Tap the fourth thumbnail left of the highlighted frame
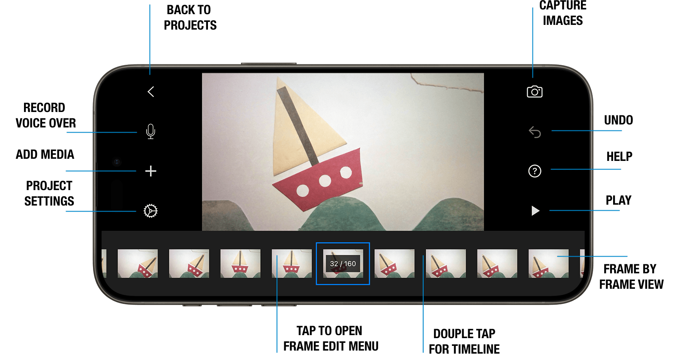 click(138, 263)
